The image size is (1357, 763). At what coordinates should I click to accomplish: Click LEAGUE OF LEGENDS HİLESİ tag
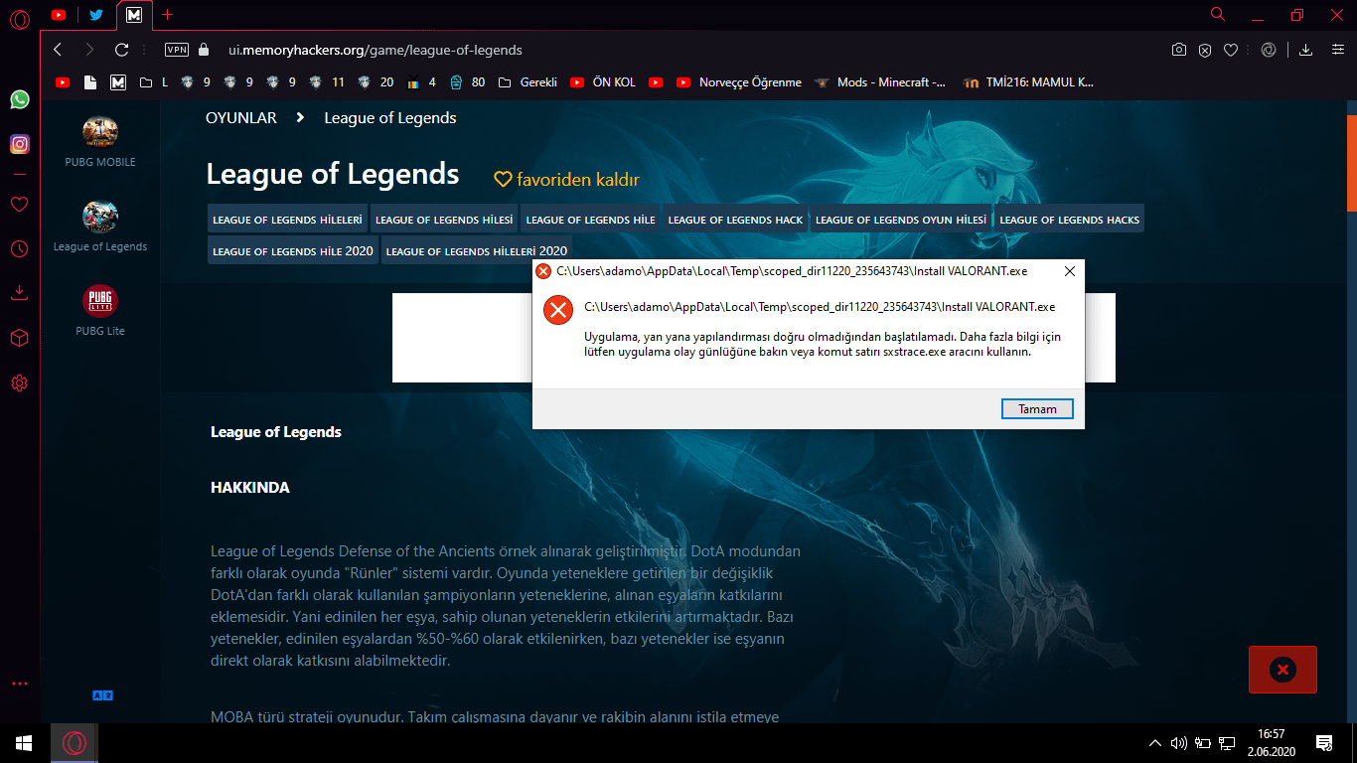[x=444, y=220]
